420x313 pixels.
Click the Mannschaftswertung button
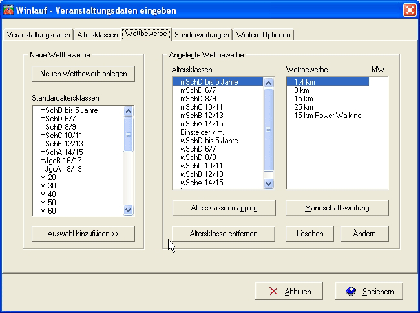pos(337,208)
